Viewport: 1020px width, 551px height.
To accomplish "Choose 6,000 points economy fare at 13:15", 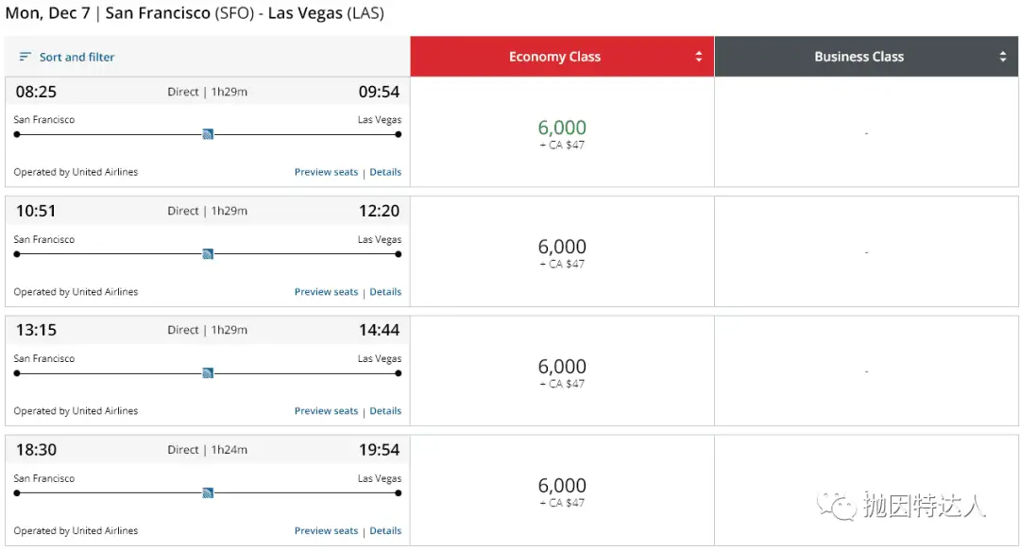I will tap(562, 367).
